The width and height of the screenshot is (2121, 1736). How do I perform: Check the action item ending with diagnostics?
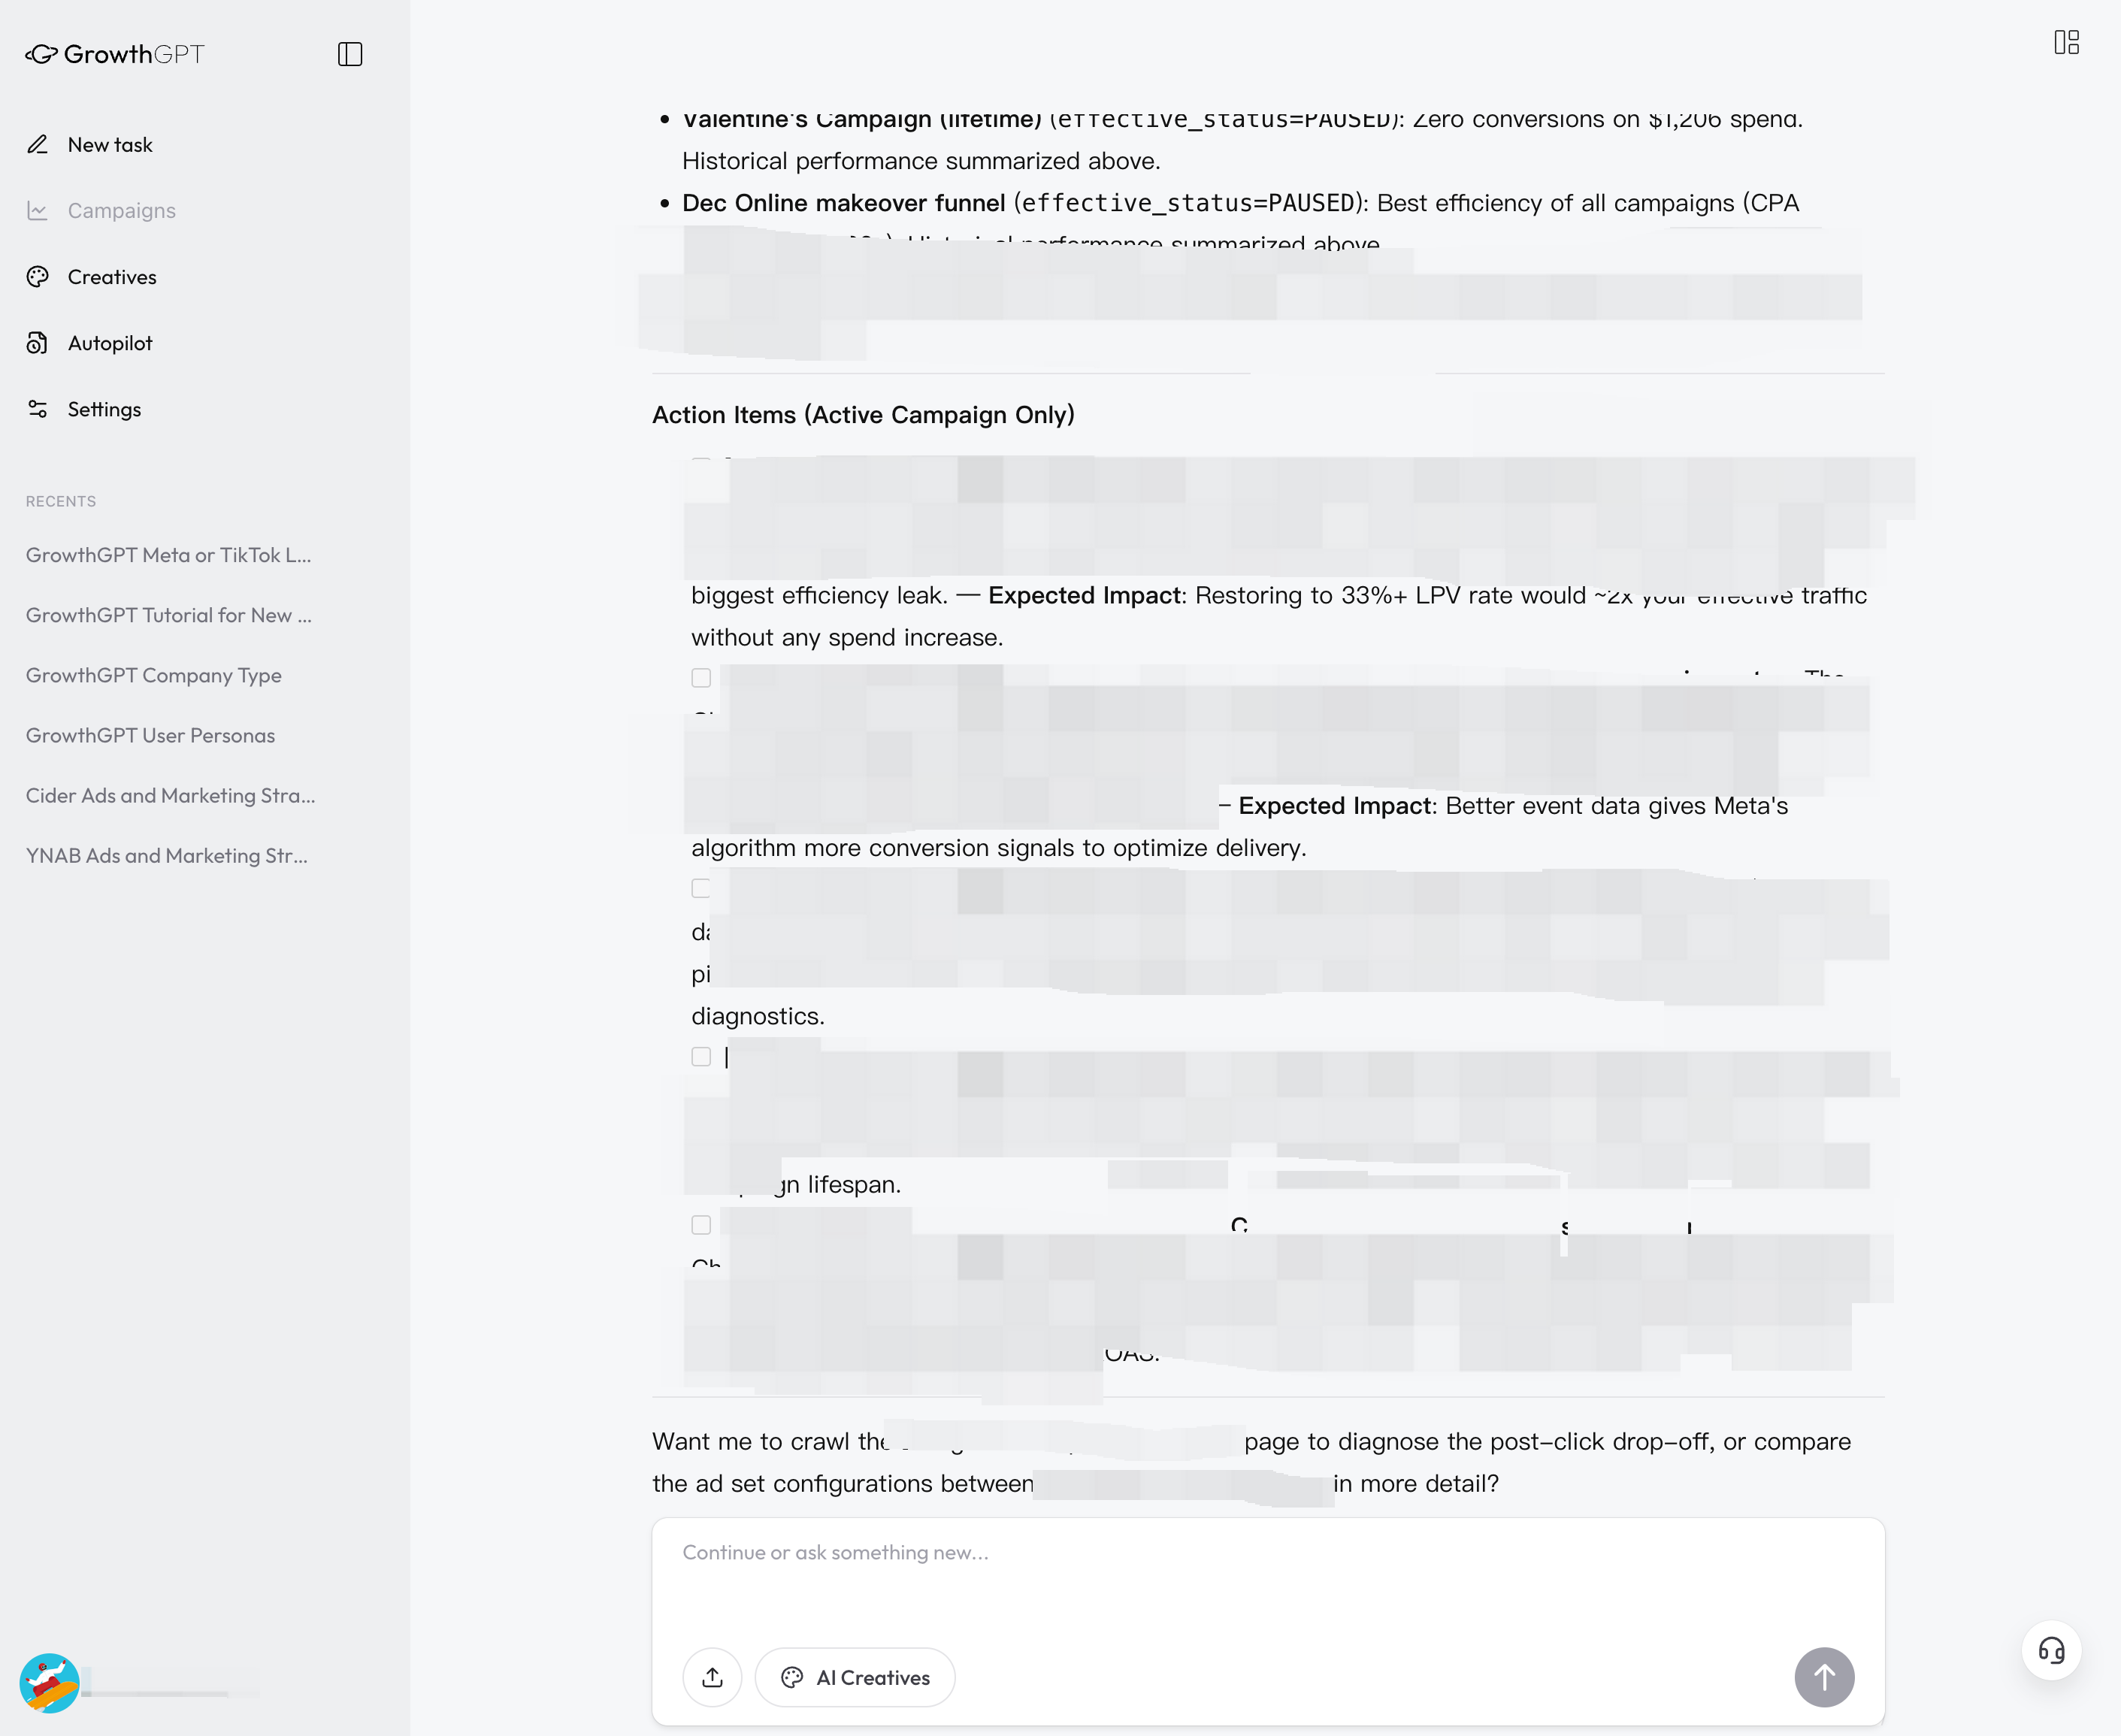pyautogui.click(x=701, y=888)
